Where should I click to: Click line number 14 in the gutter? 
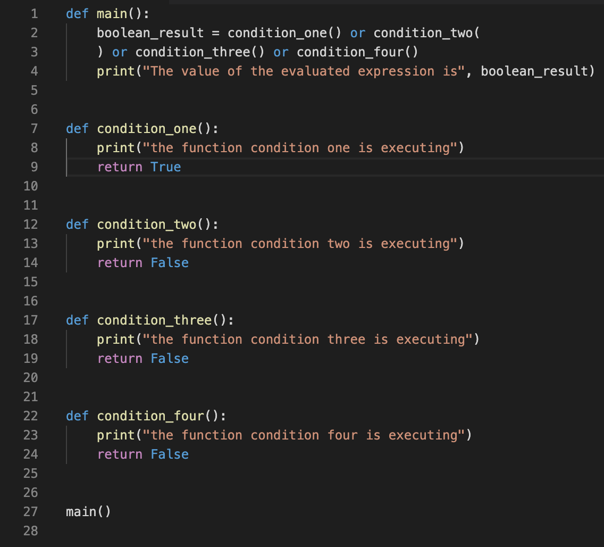click(x=31, y=263)
